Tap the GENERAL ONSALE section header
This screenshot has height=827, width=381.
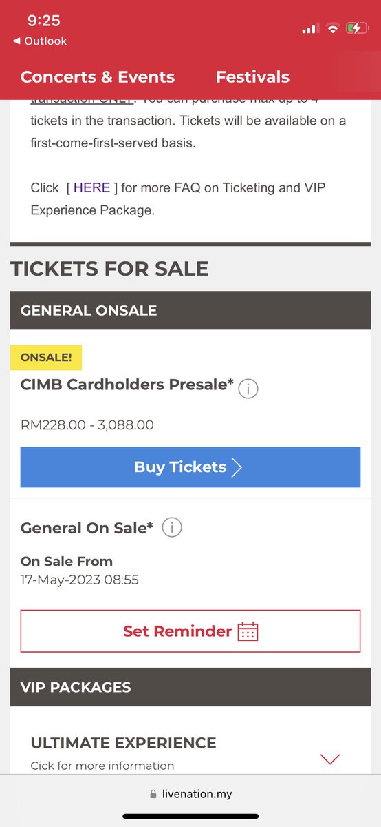(190, 310)
